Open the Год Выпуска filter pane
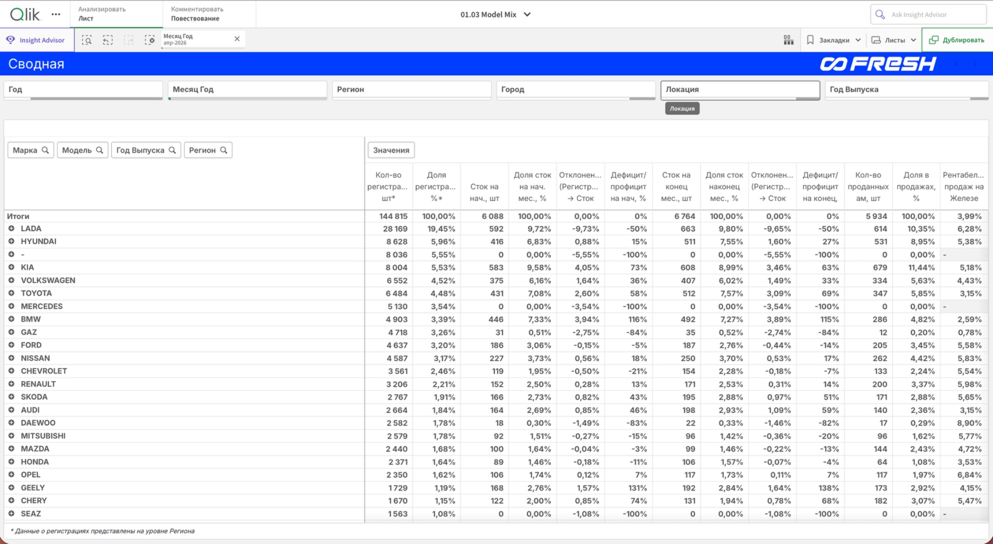Screen dimensions: 993x544 click(906, 90)
